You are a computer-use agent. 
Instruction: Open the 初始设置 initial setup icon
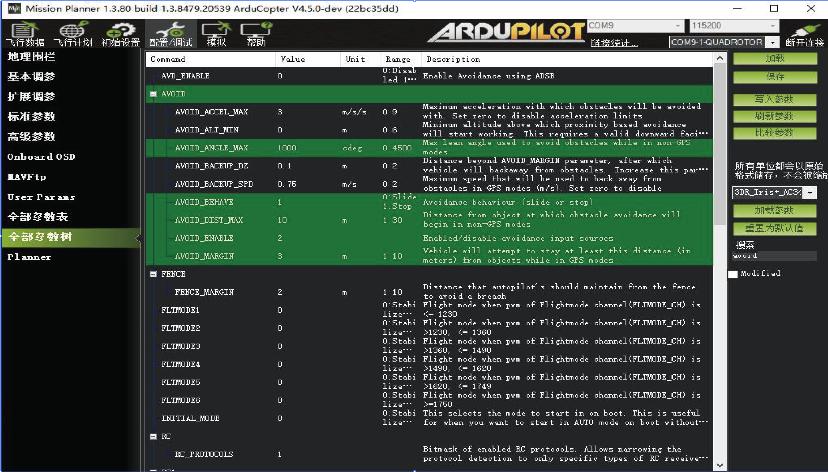pos(120,34)
